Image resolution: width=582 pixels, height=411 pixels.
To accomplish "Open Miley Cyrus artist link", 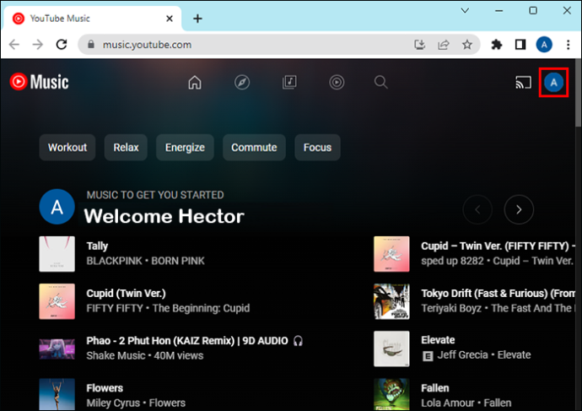I will (x=113, y=403).
